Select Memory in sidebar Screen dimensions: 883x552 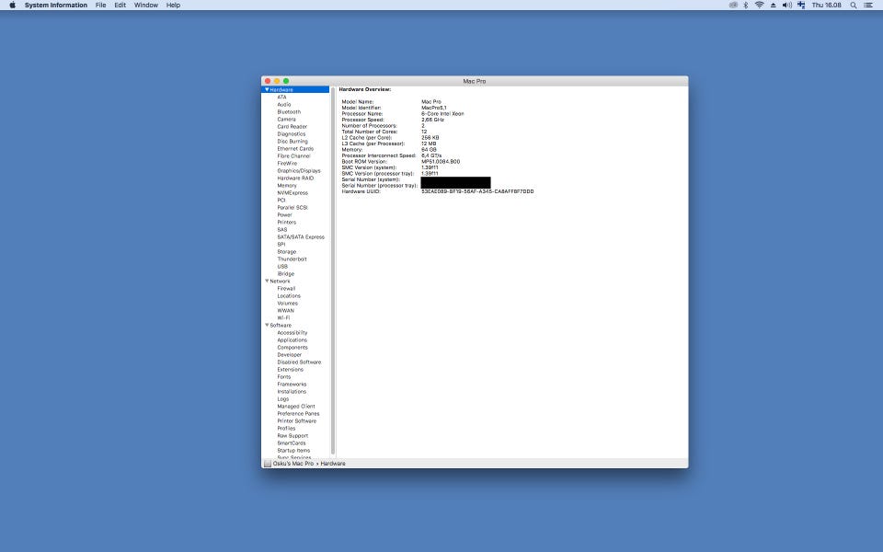[x=287, y=185]
